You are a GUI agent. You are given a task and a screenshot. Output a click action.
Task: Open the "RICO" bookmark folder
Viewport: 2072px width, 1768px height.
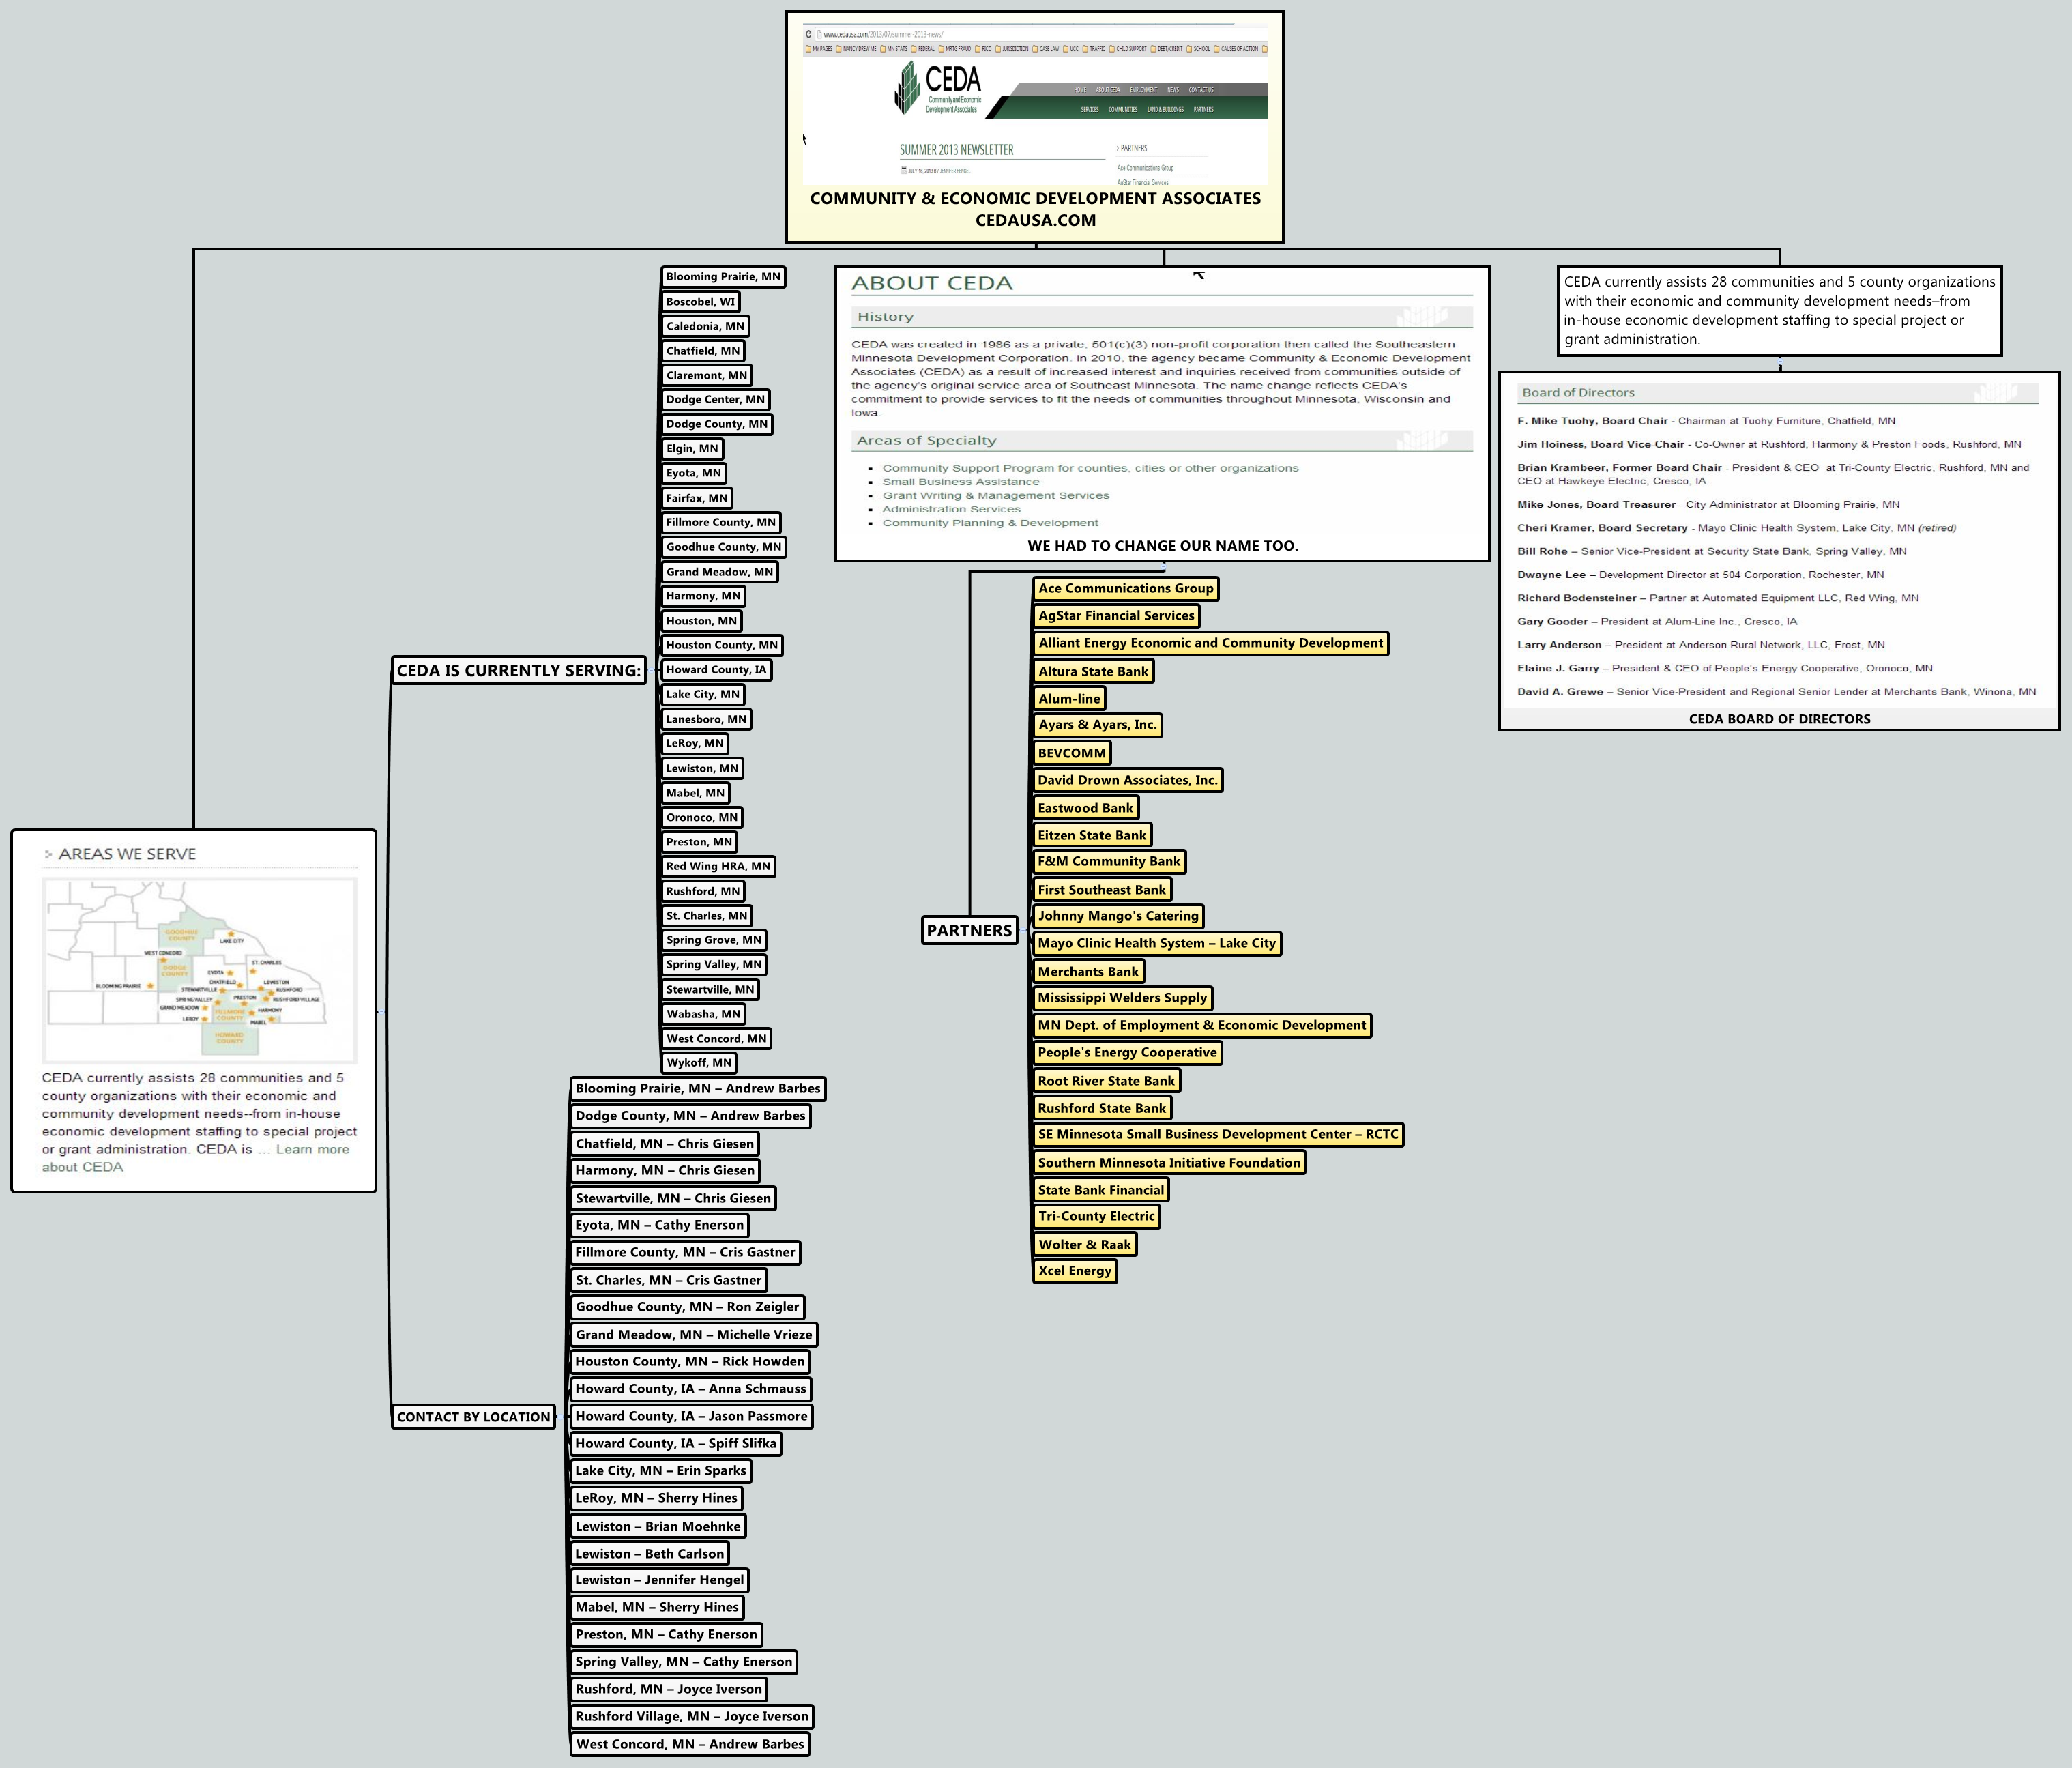[x=988, y=48]
